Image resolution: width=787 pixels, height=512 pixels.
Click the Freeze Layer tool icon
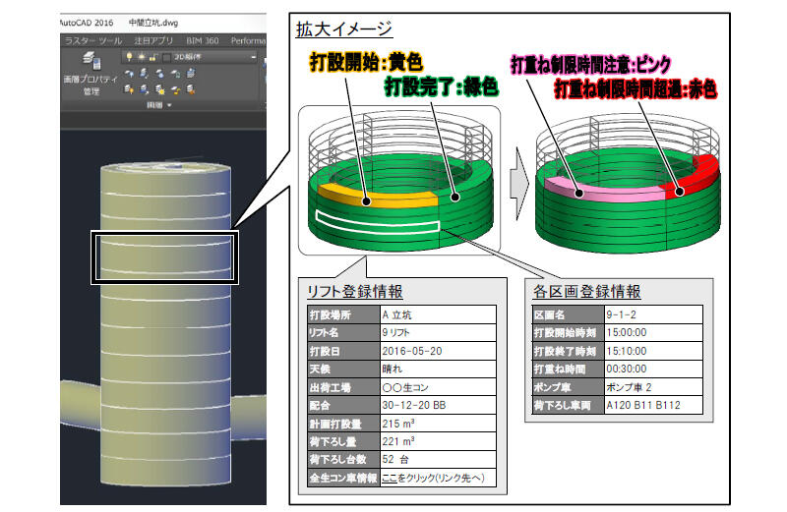click(x=159, y=74)
